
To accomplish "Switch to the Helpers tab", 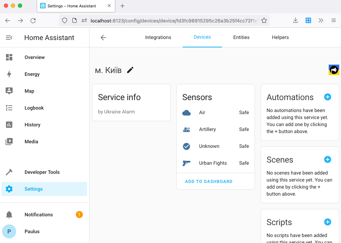I will (280, 38).
